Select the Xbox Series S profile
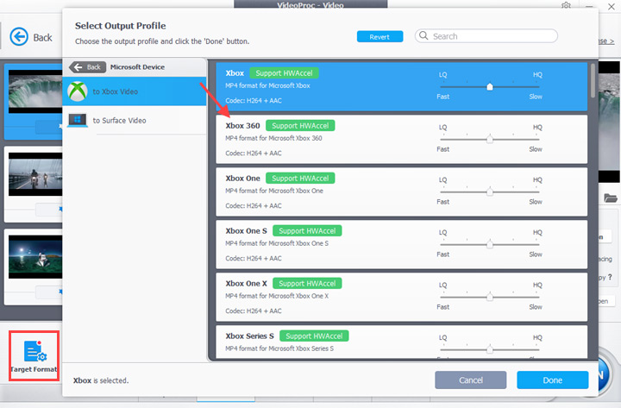The height and width of the screenshot is (408, 621). [x=402, y=342]
